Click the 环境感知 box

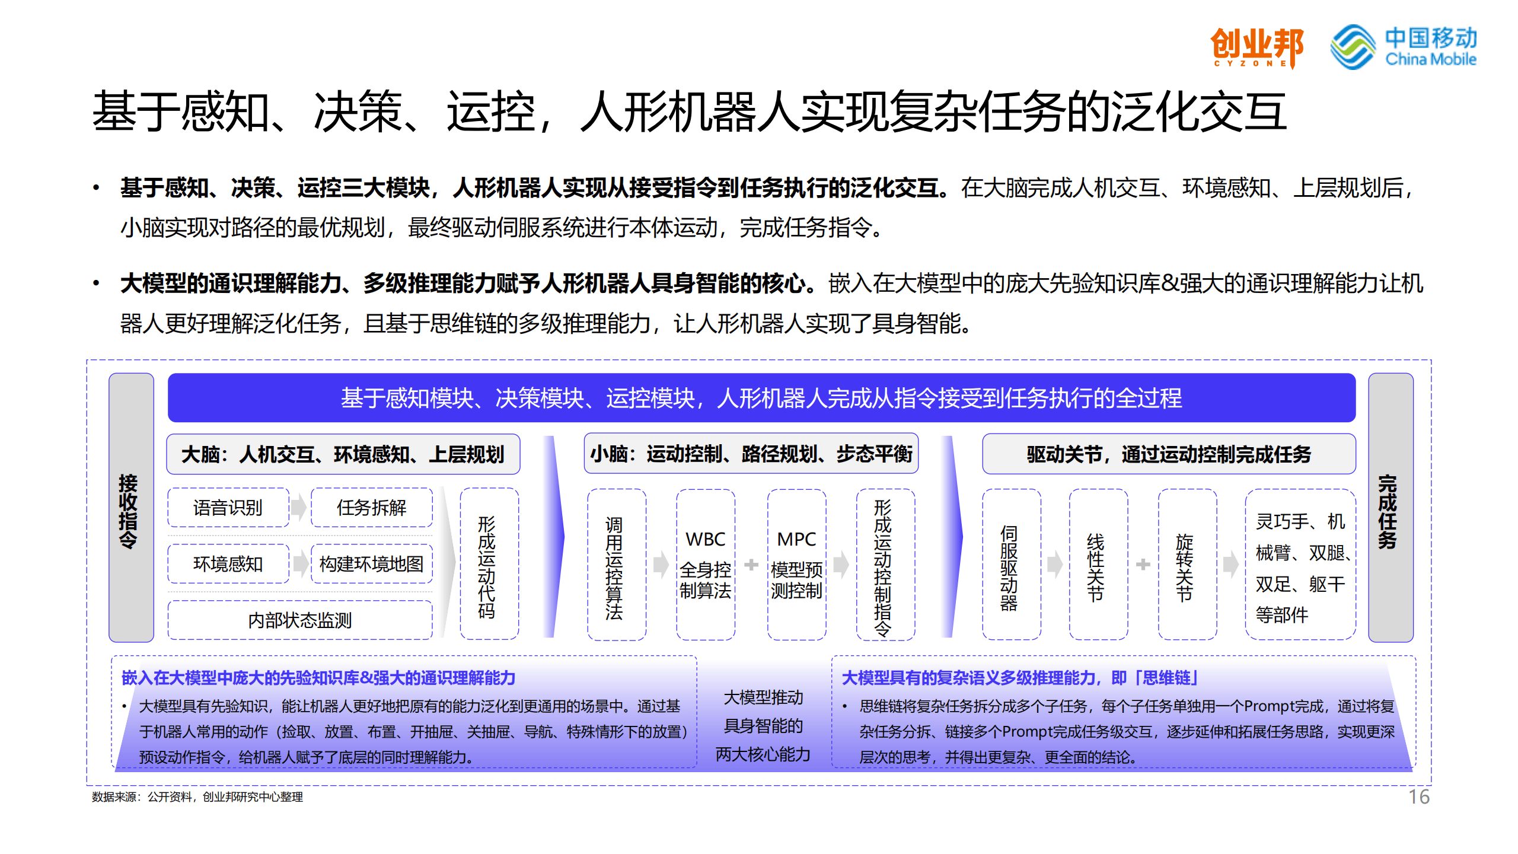click(228, 563)
